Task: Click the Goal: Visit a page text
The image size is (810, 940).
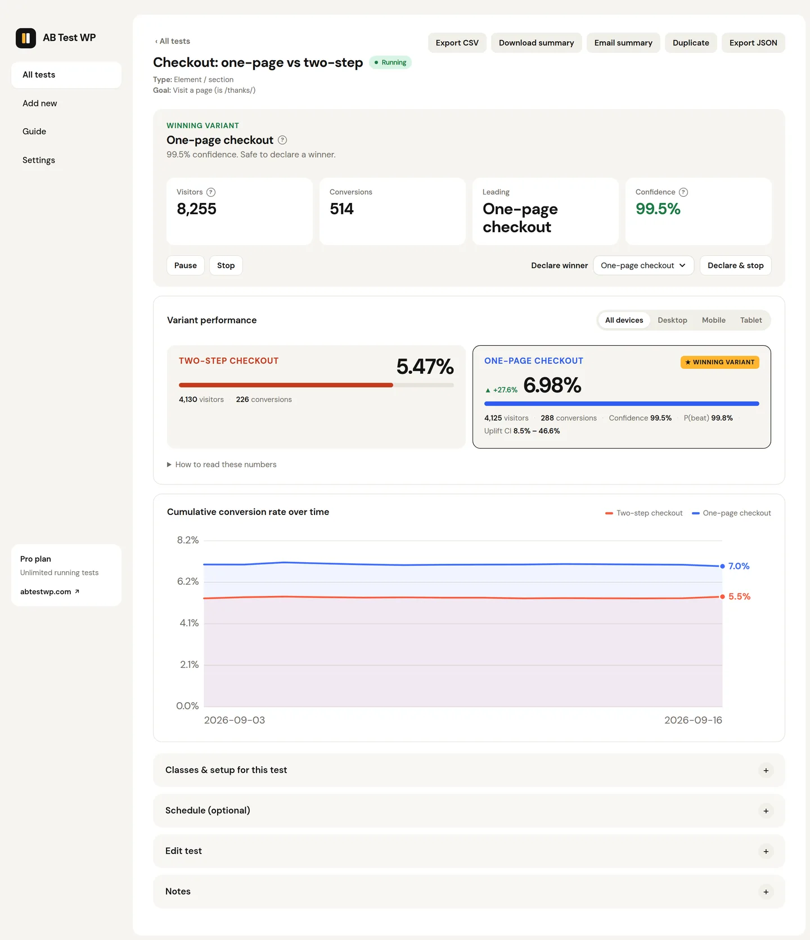Action: click(204, 90)
